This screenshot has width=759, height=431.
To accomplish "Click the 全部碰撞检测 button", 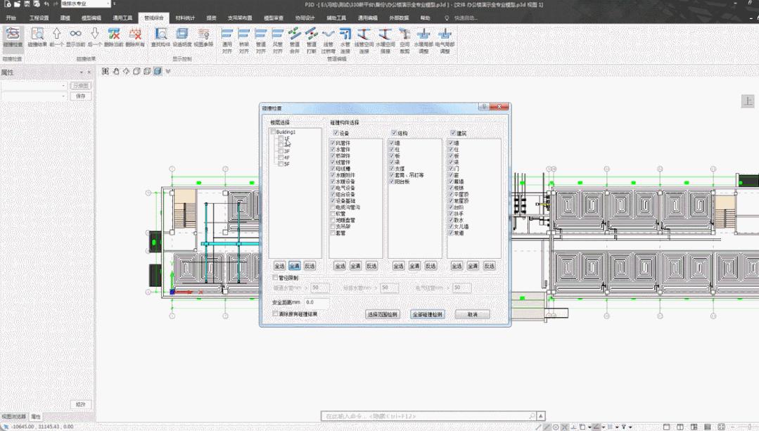I will pos(427,314).
